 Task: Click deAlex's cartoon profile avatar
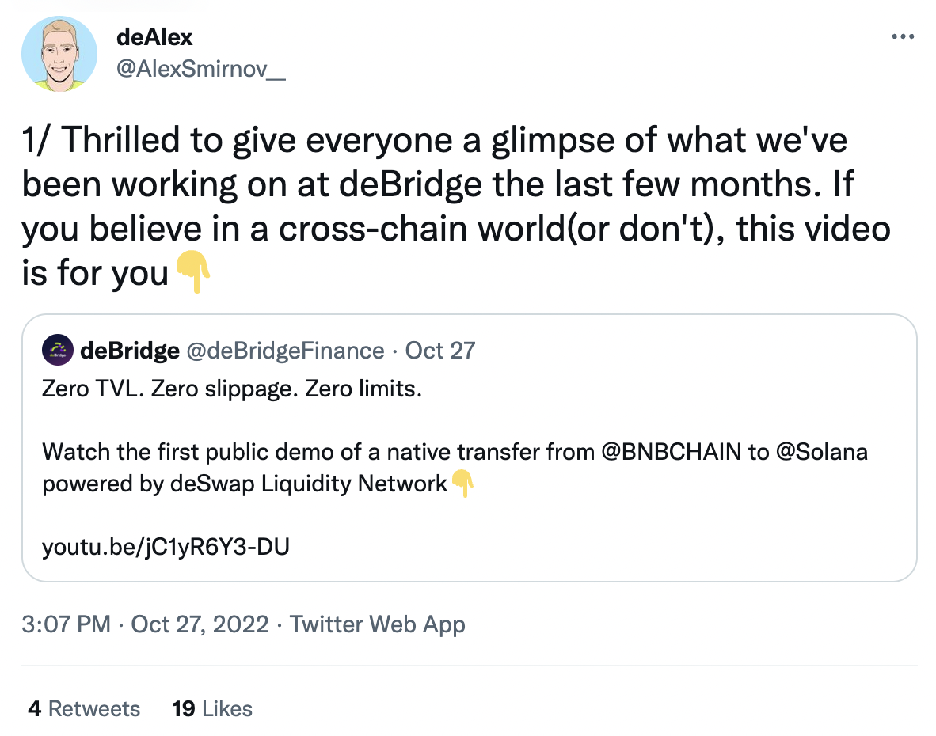click(x=59, y=53)
